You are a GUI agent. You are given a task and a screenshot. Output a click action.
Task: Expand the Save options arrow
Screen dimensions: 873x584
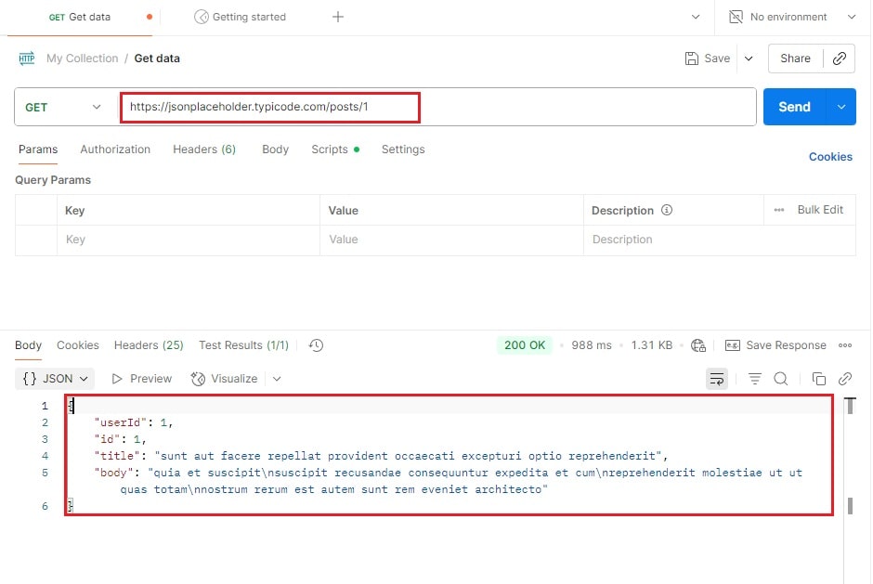[x=749, y=58]
